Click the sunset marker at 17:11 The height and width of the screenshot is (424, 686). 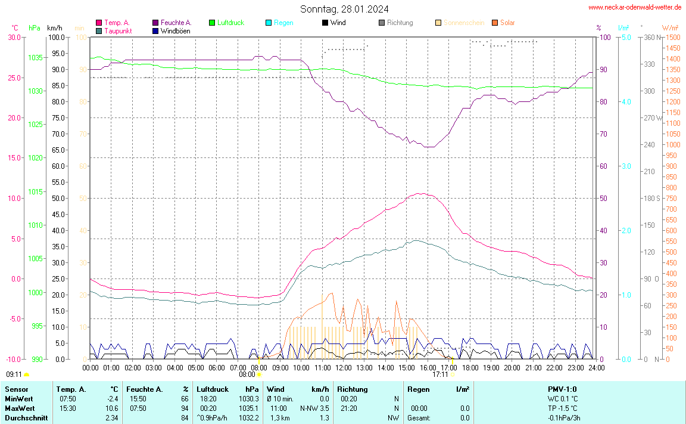[453, 375]
